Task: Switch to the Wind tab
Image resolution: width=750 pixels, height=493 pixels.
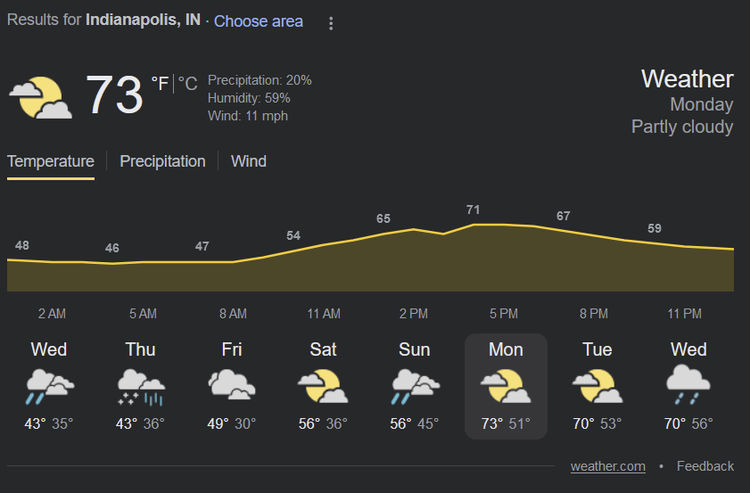Action: pyautogui.click(x=249, y=161)
